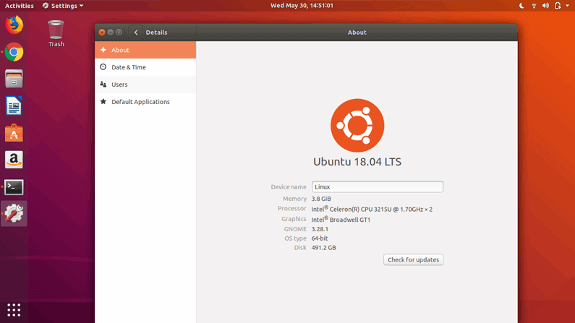The image size is (575, 323).
Task: Open the clock and calendar panel
Action: (302, 6)
